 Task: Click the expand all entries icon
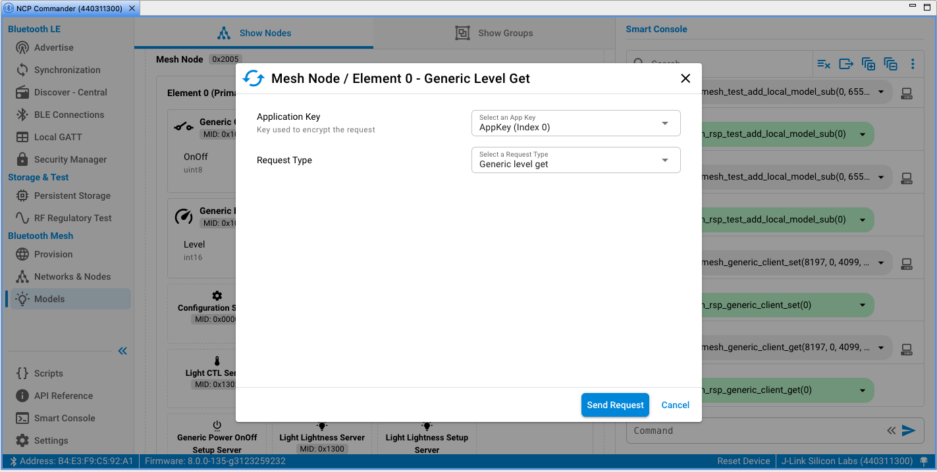[x=869, y=64]
